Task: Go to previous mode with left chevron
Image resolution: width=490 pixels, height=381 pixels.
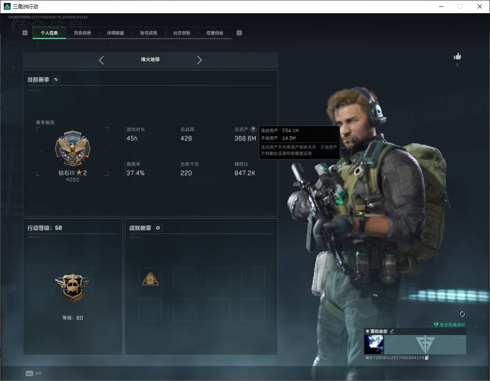Action: [101, 60]
